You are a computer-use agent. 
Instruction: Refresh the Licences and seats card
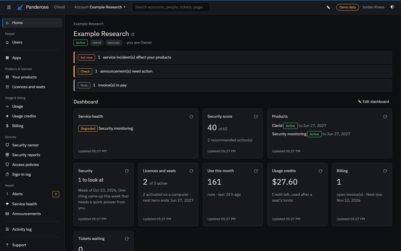(x=191, y=171)
